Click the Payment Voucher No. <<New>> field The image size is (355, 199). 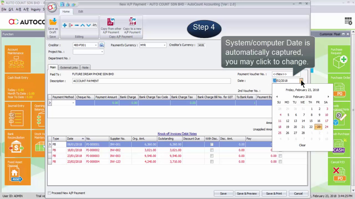point(286,74)
